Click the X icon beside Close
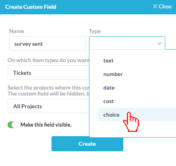 pyautogui.click(x=155, y=6)
